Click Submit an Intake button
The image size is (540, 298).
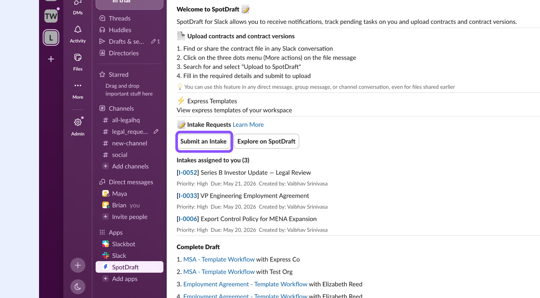tap(203, 141)
